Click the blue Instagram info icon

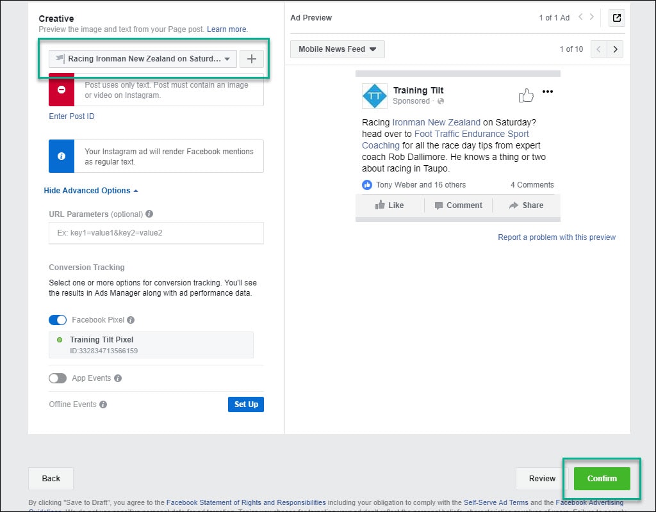pyautogui.click(x=61, y=156)
